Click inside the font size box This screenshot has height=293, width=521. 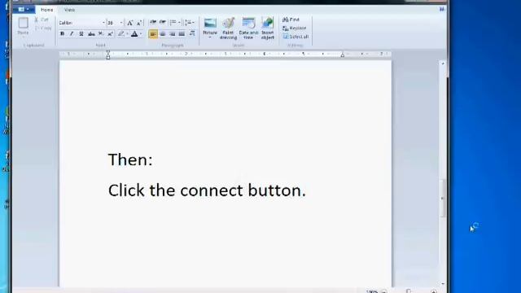coord(112,23)
